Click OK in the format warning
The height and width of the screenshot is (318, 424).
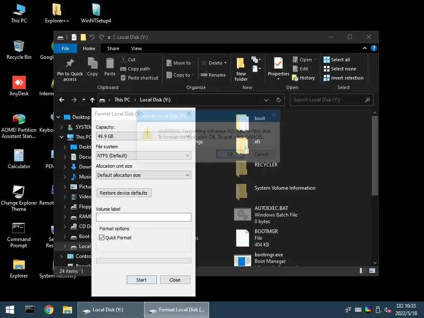[230, 154]
